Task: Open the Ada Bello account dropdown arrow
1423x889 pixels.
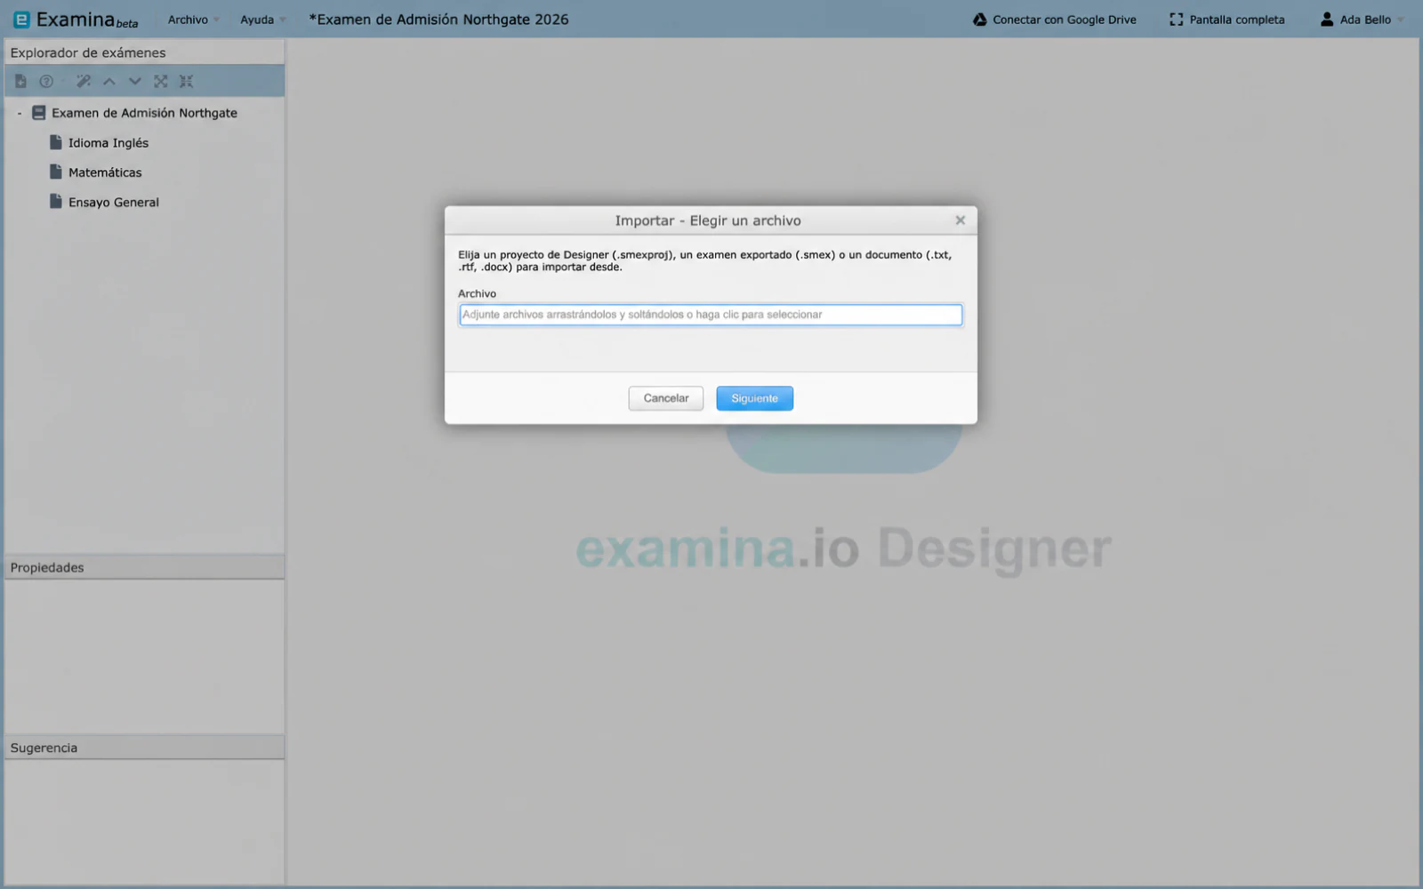Action: [1401, 20]
